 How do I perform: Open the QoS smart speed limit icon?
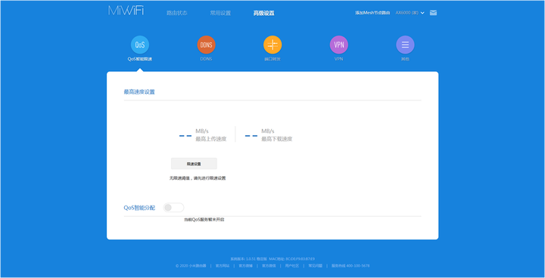click(x=140, y=45)
